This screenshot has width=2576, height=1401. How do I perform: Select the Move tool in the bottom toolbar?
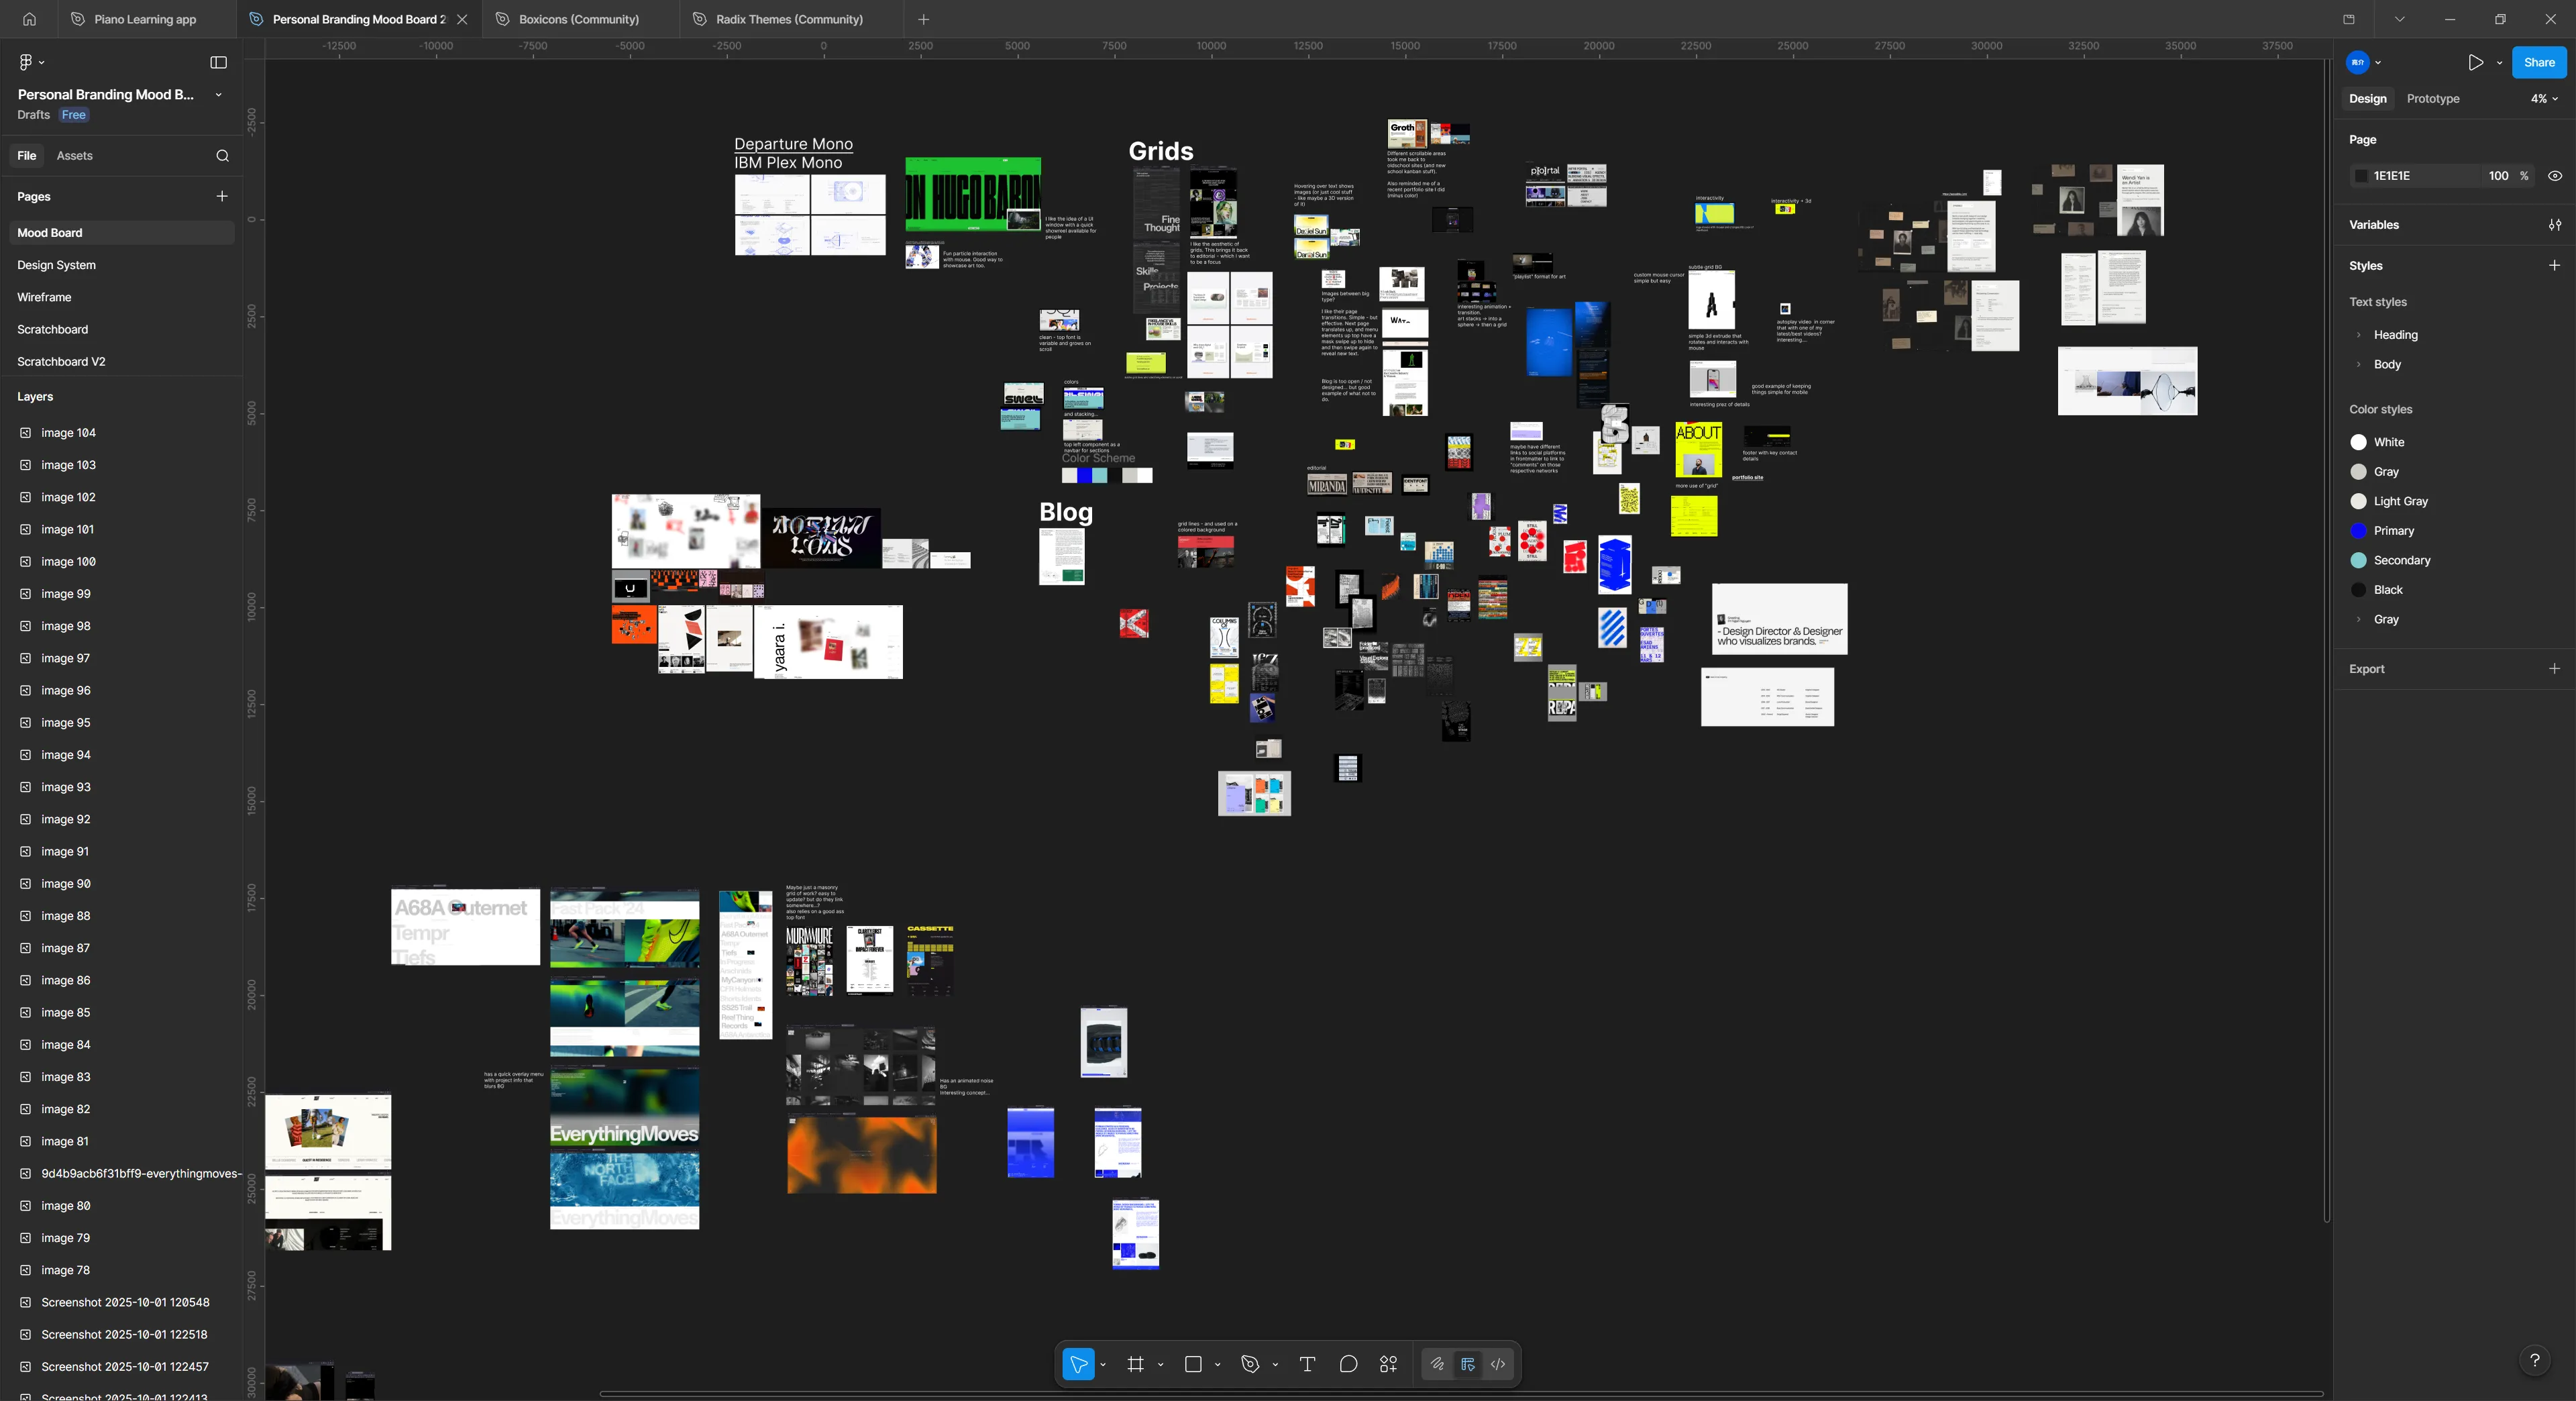click(x=1078, y=1363)
